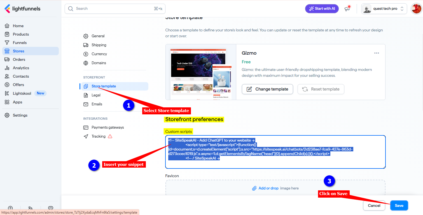This screenshot has height=215, width=423.
Task: Click the Tracking arrow icon
Action: click(86, 136)
